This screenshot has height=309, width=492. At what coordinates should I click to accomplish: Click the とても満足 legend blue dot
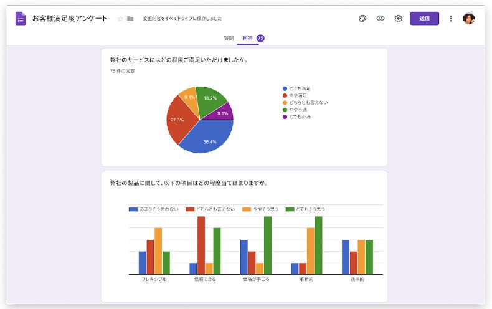click(x=285, y=88)
